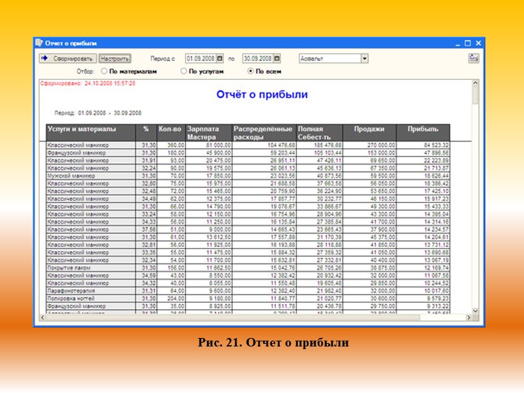Click the quantity cell 360,00
Viewport: 524px width, 393px height.
[x=171, y=145]
